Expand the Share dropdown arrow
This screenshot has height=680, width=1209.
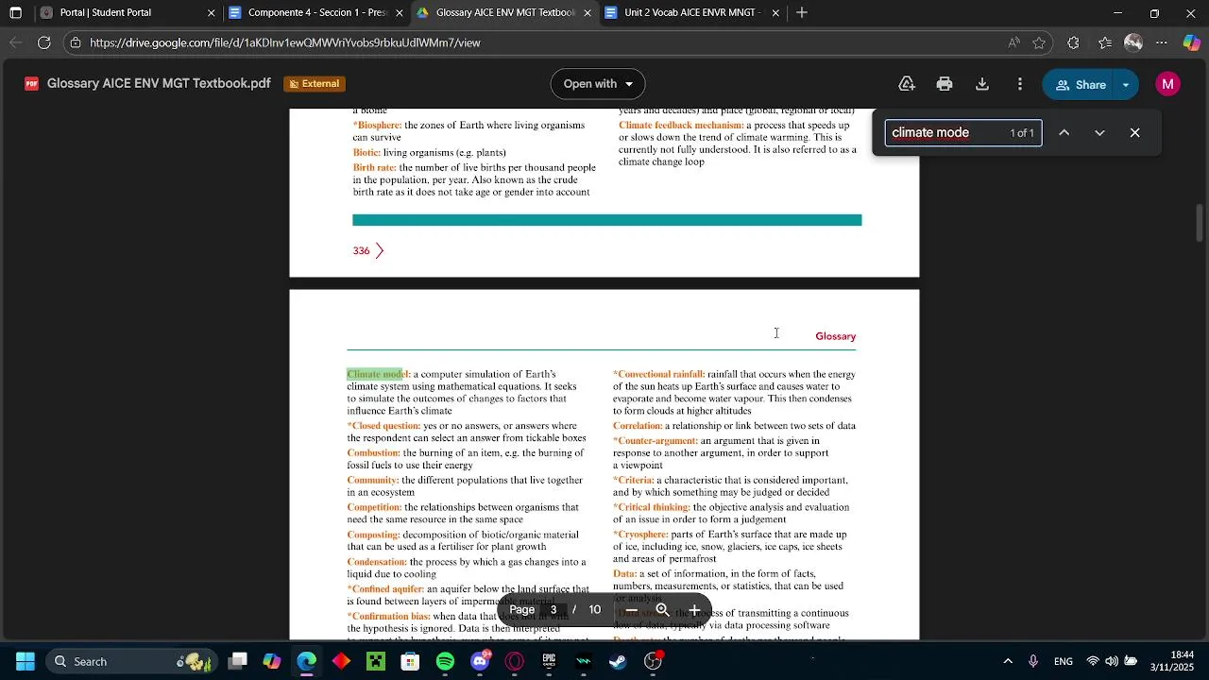point(1126,84)
